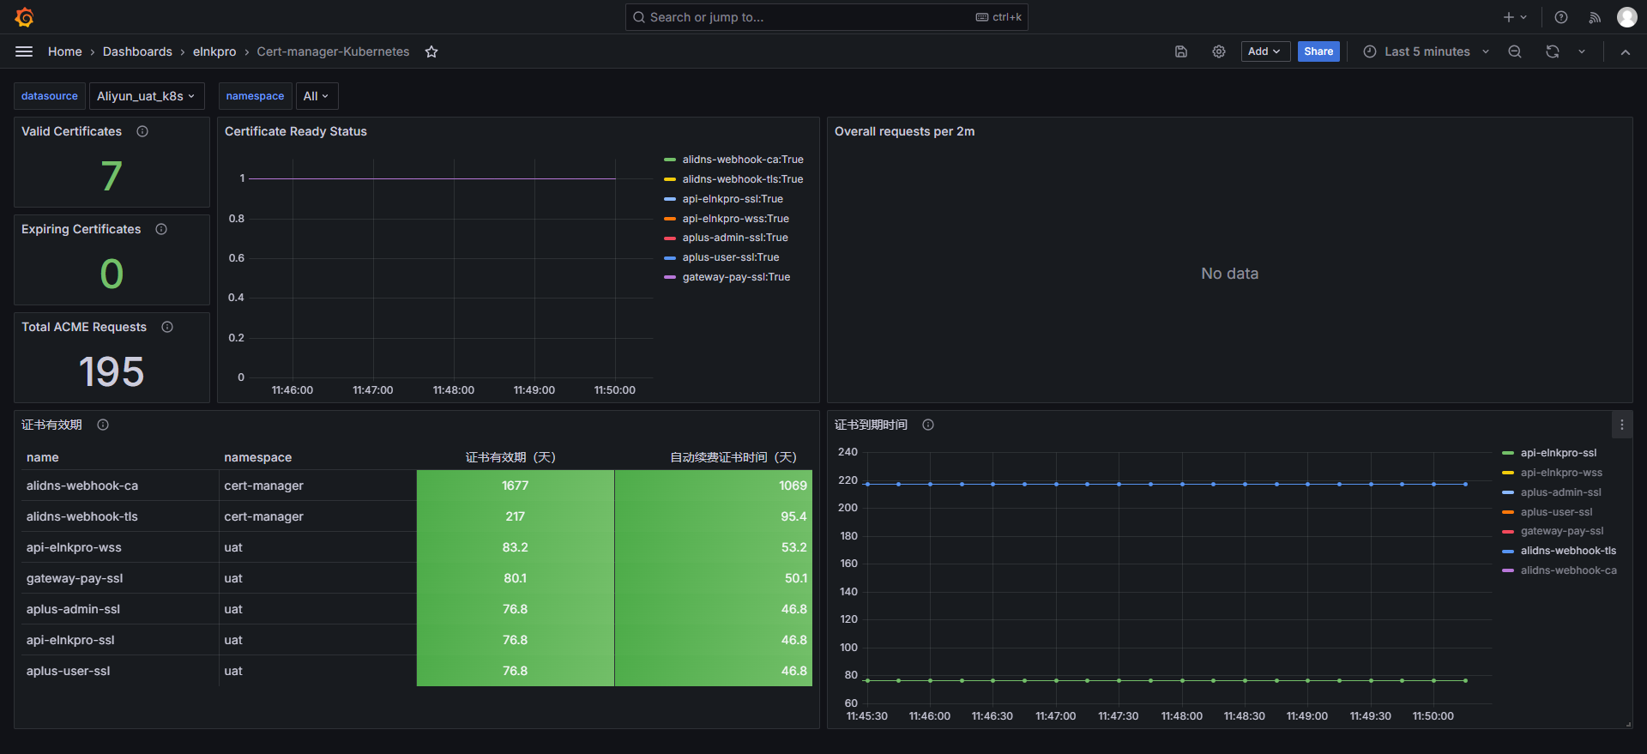Toggle api-elnkpro-ssl series in expiry legend
Viewport: 1647px width, 754px height.
1558,453
